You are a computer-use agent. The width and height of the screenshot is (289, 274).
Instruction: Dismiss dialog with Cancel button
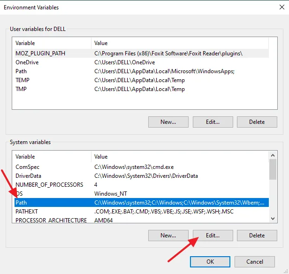255,262
